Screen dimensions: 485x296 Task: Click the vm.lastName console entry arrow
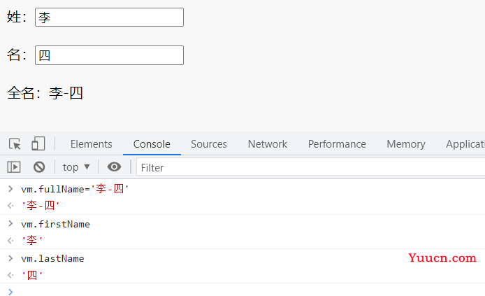(x=10, y=258)
